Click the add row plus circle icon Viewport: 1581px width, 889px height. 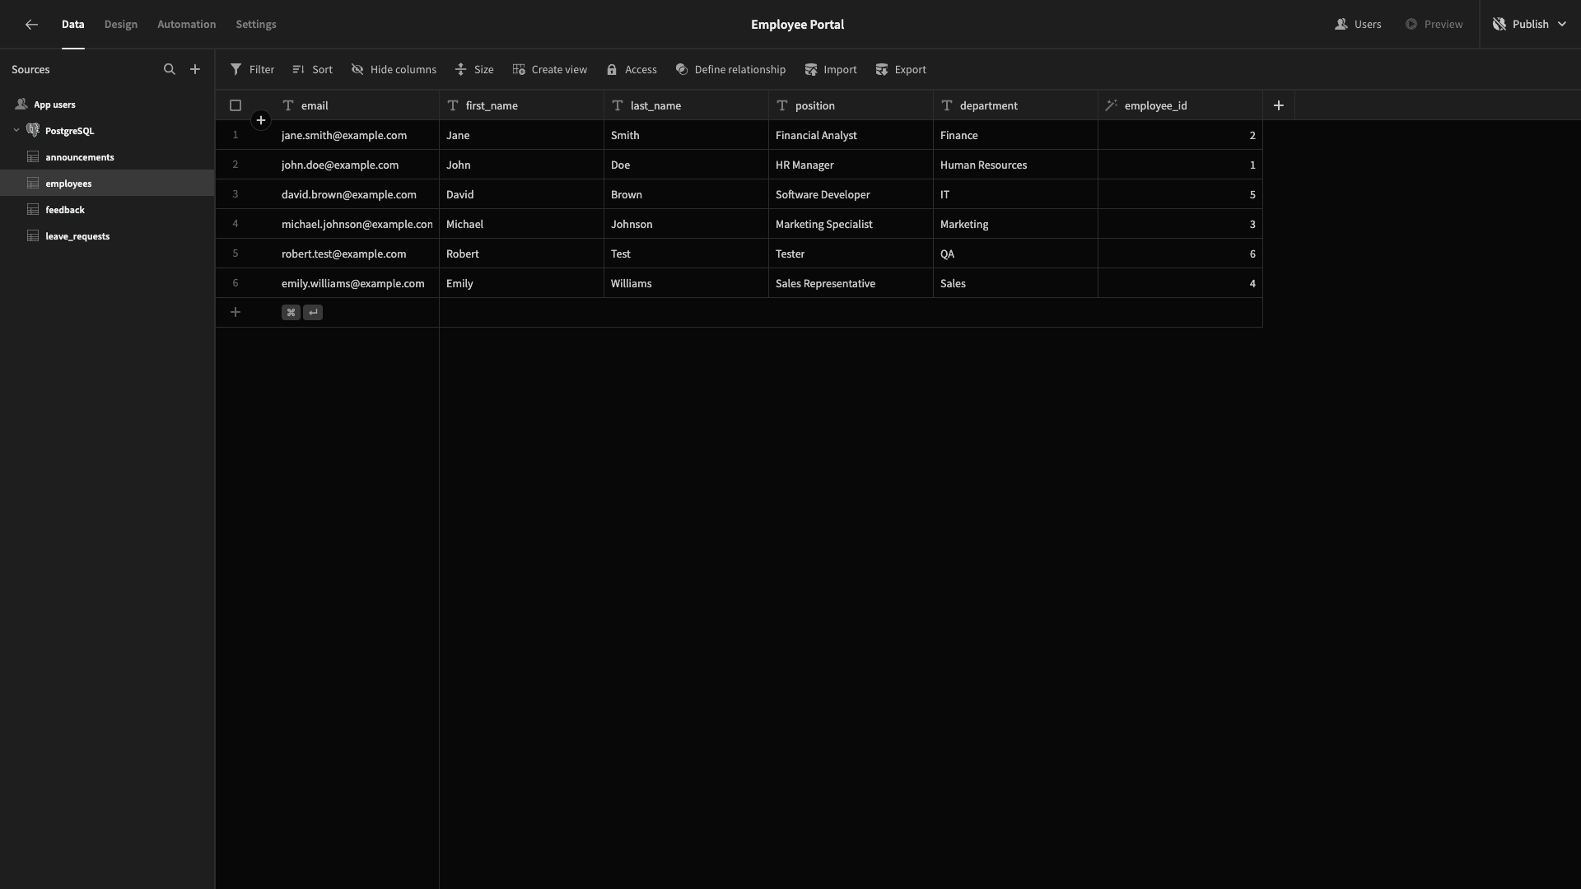coord(261,121)
